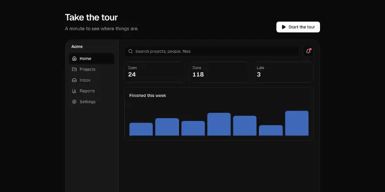Click the Start the tour button
The image size is (385, 192).
click(x=298, y=27)
